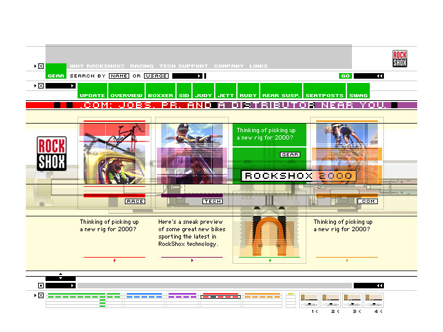Click the green arrow below the fork image
The width and height of the screenshot is (443, 332).
(270, 260)
